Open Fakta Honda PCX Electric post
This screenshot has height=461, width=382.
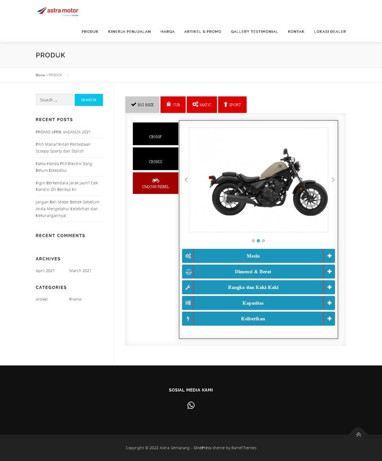[64, 167]
